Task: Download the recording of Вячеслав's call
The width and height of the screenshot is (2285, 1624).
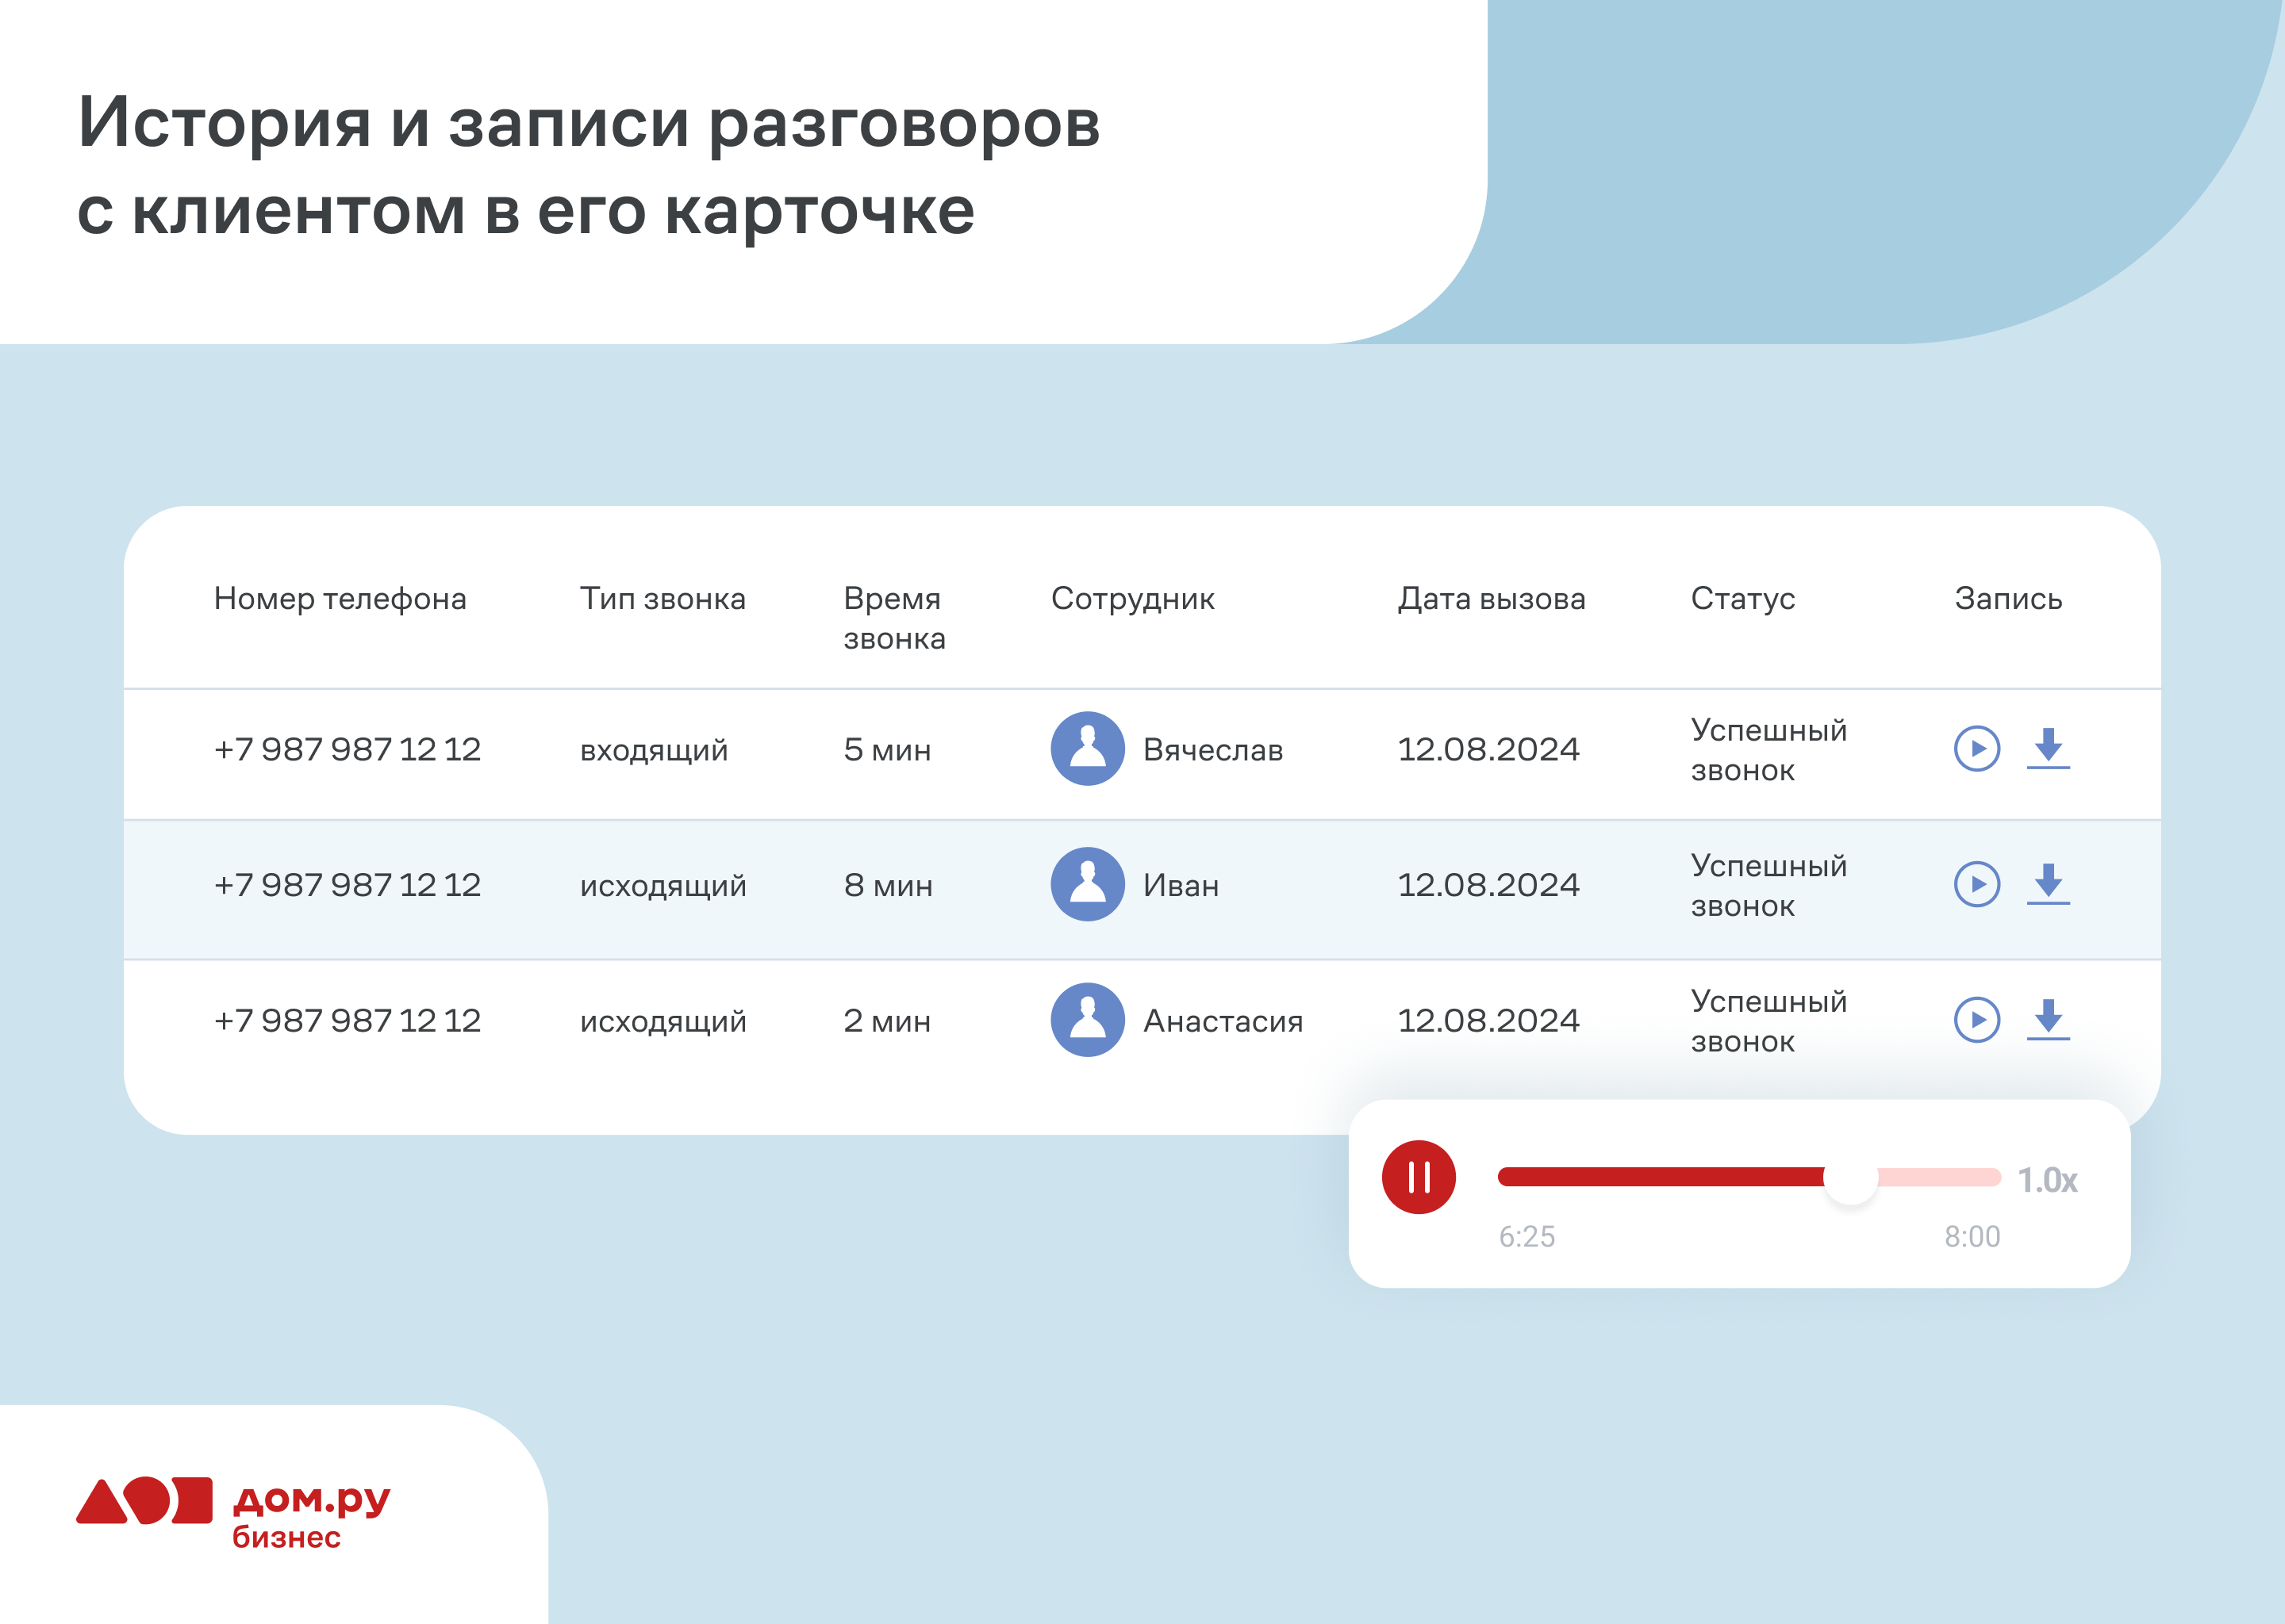Action: tap(2048, 748)
